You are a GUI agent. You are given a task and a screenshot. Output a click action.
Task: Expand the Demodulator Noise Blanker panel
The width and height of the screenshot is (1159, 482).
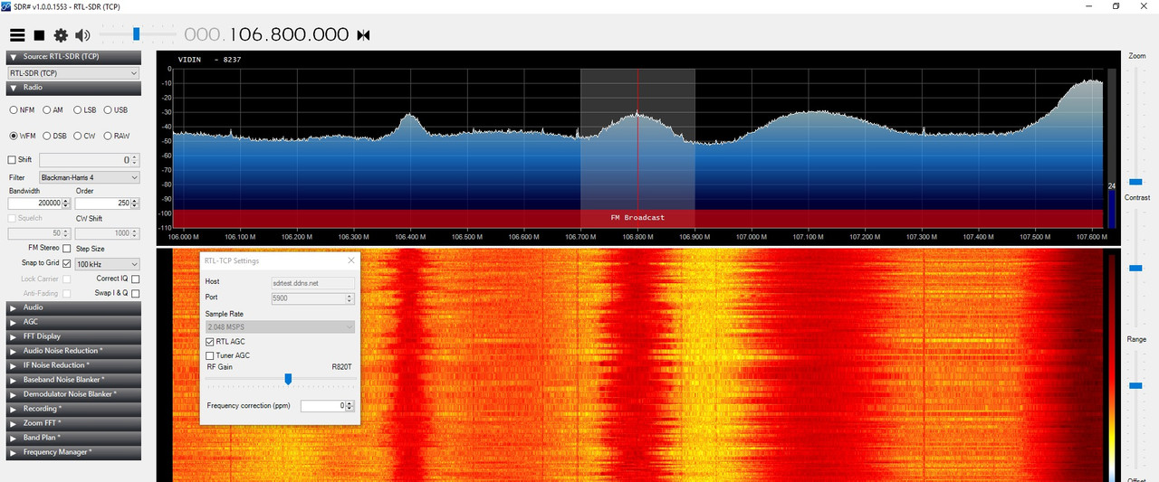click(73, 394)
